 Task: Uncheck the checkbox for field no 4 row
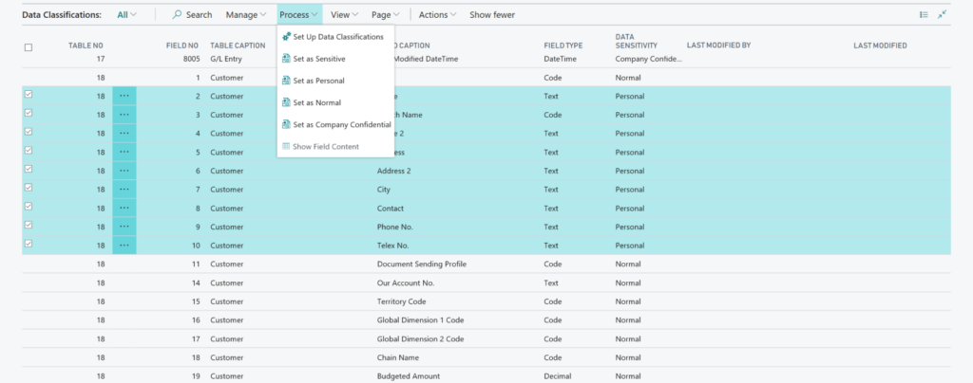(x=28, y=133)
